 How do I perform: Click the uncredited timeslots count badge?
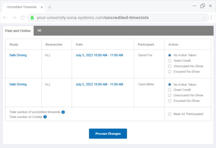pos(63,112)
